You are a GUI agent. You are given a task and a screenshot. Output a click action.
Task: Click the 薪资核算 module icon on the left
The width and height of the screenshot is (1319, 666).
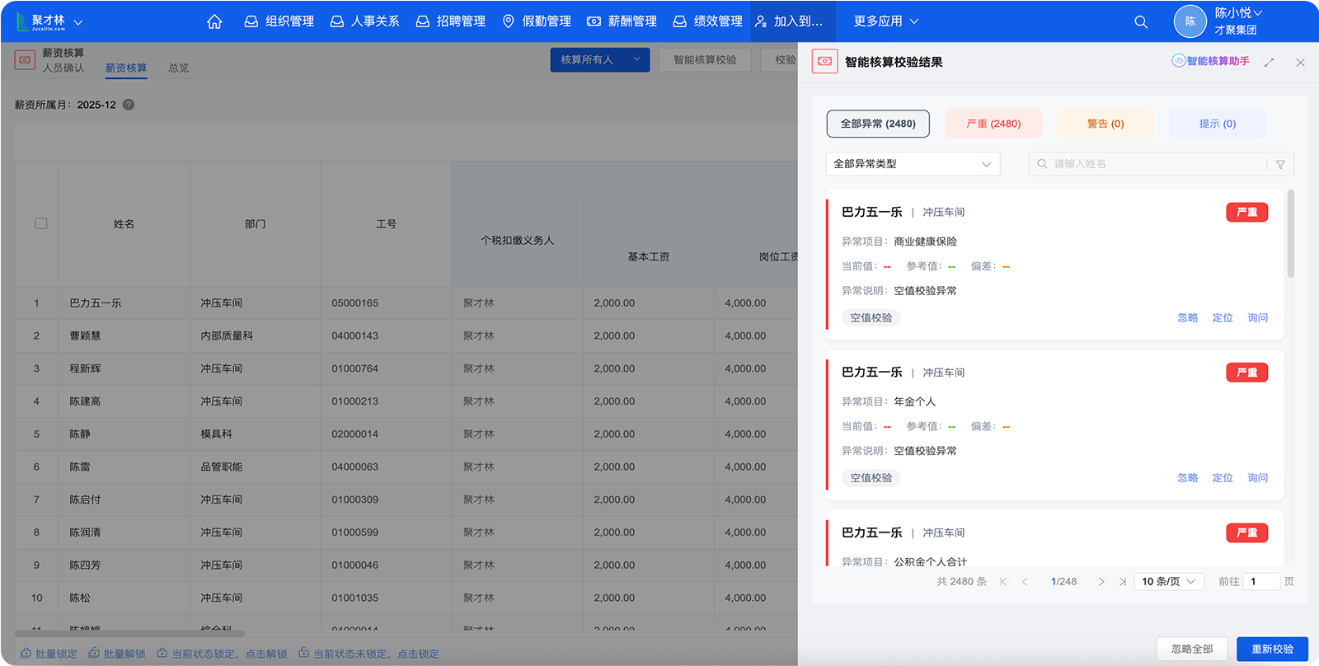coord(25,59)
